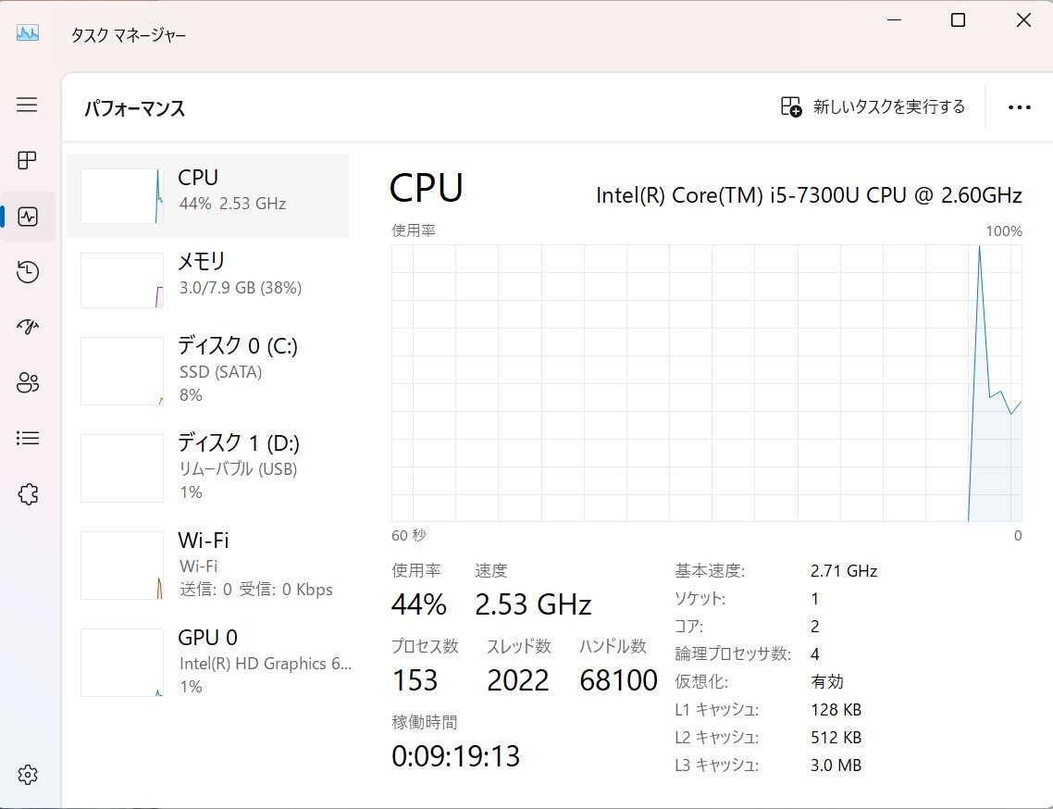Click the Task Manager title bar icon

[28, 33]
